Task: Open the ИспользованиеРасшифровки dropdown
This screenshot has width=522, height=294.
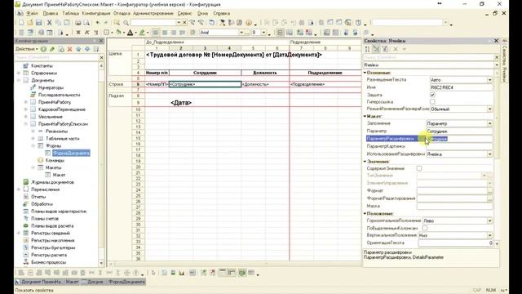Action: (489, 154)
